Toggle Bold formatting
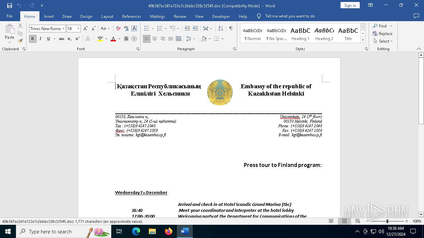The height and width of the screenshot is (238, 424). pos(32,39)
